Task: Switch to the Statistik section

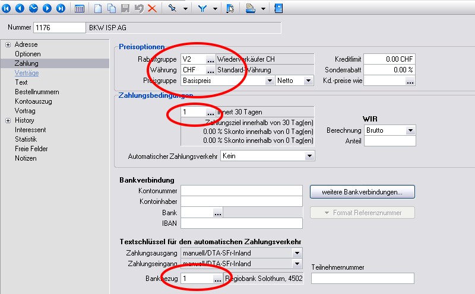Action: [27, 139]
